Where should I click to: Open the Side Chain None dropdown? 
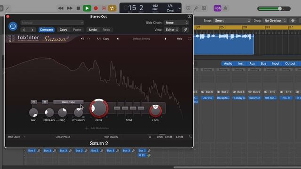click(176, 23)
